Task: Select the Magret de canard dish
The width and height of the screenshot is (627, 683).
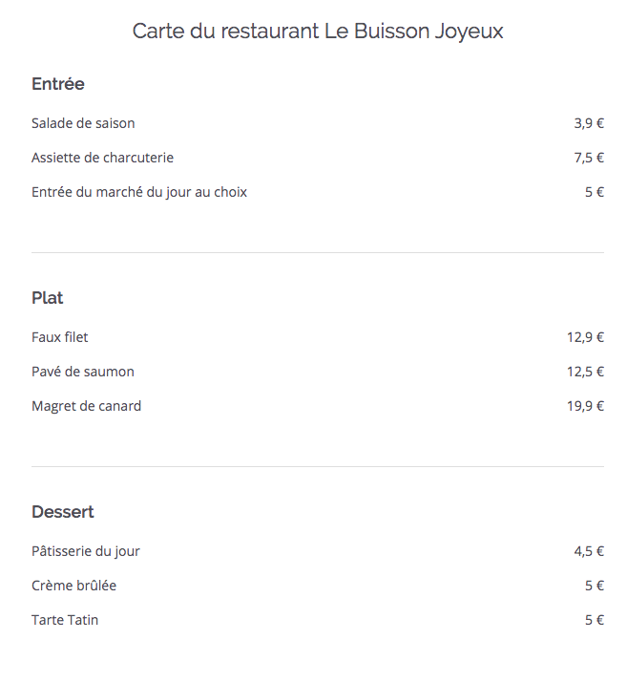Action: (86, 406)
